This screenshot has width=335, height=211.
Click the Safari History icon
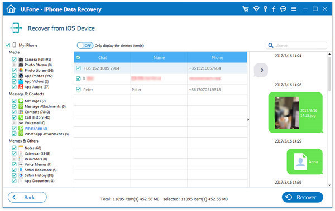[21, 175]
